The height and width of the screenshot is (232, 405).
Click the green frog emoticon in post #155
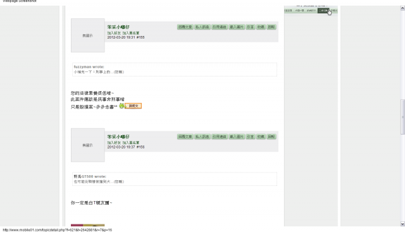(121, 106)
